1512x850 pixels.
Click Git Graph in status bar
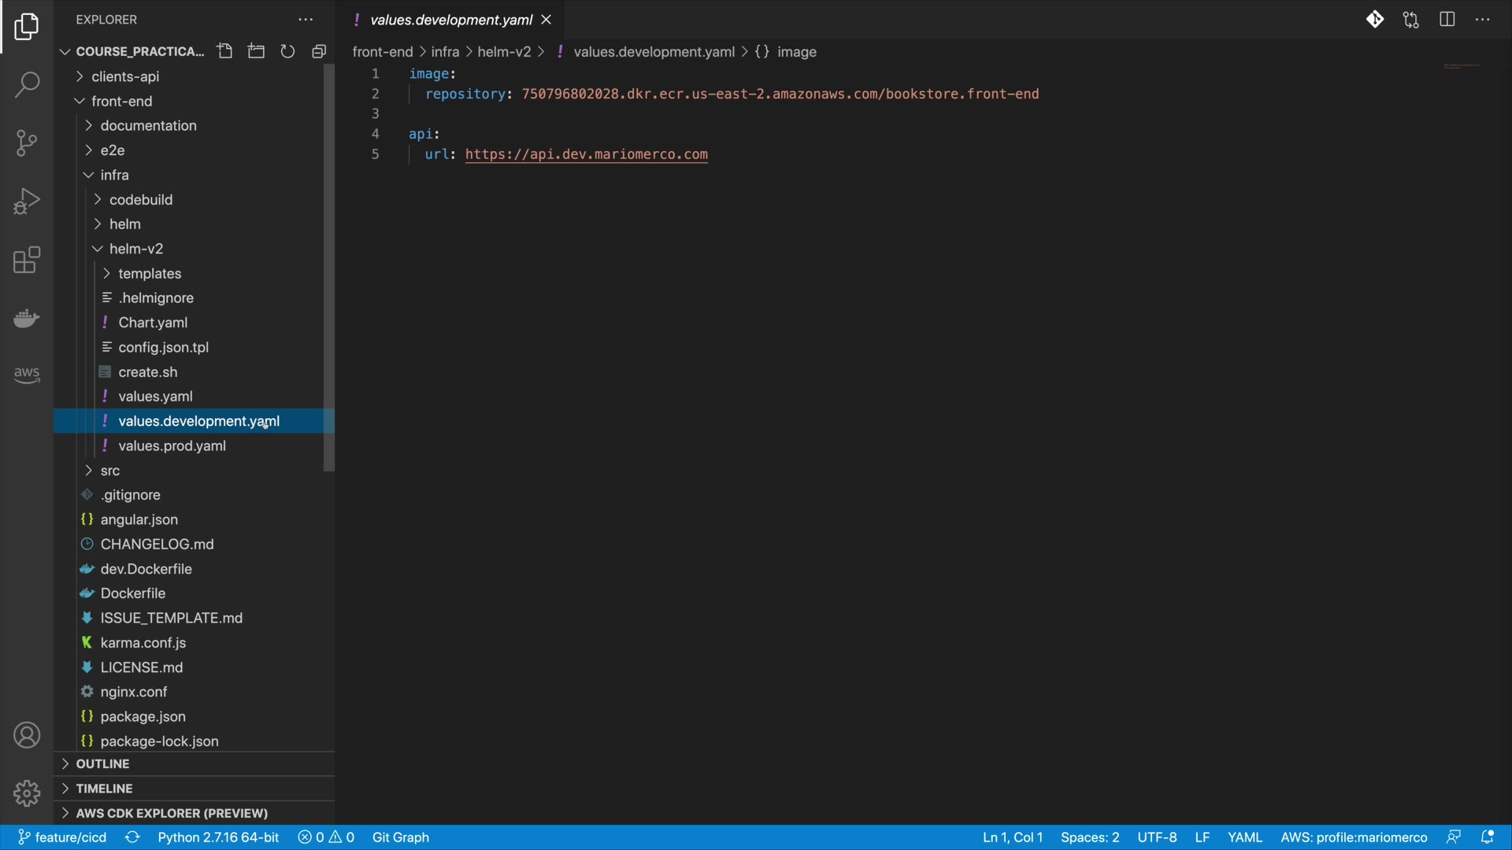(400, 837)
